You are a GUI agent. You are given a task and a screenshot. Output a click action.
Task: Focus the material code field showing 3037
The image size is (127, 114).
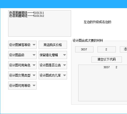click(84, 49)
